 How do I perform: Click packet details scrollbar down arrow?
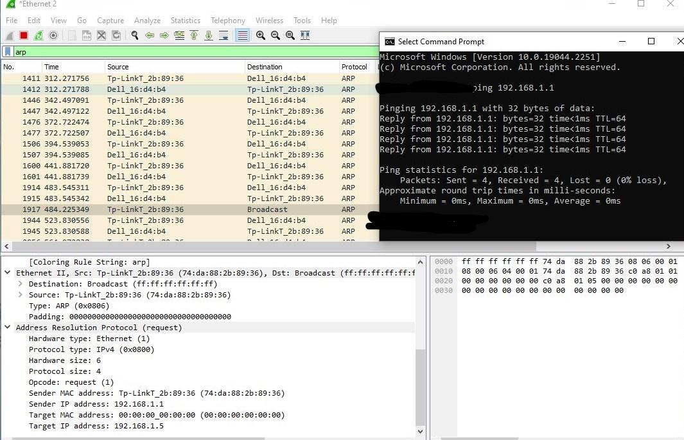point(420,431)
